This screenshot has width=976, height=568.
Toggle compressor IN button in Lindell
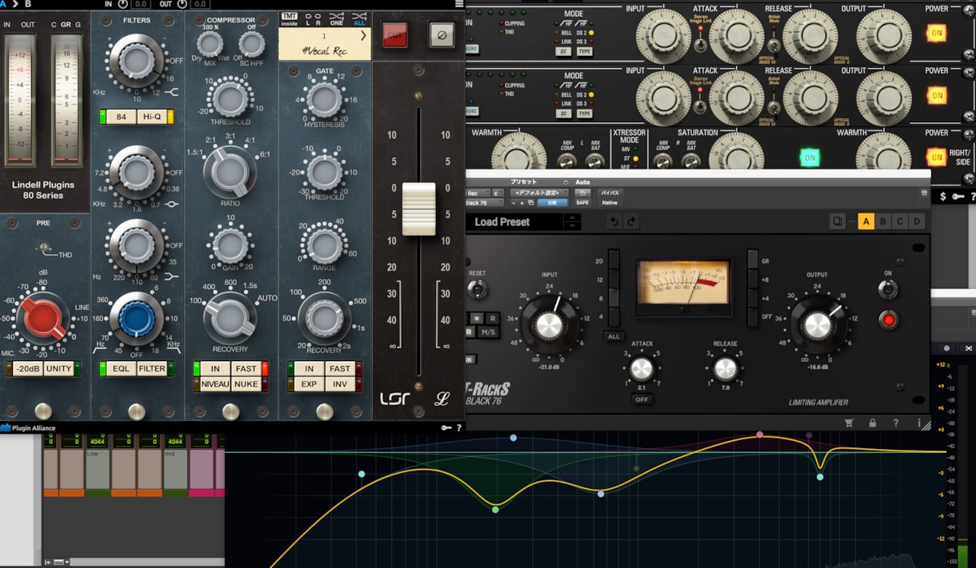coord(215,369)
